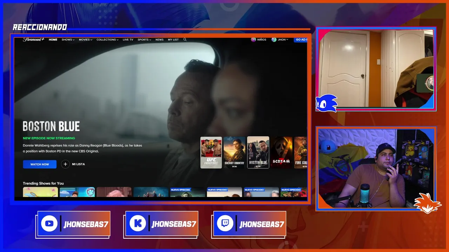Click the plus icon next to Mi Lista
This screenshot has width=449, height=252.
tap(65, 164)
